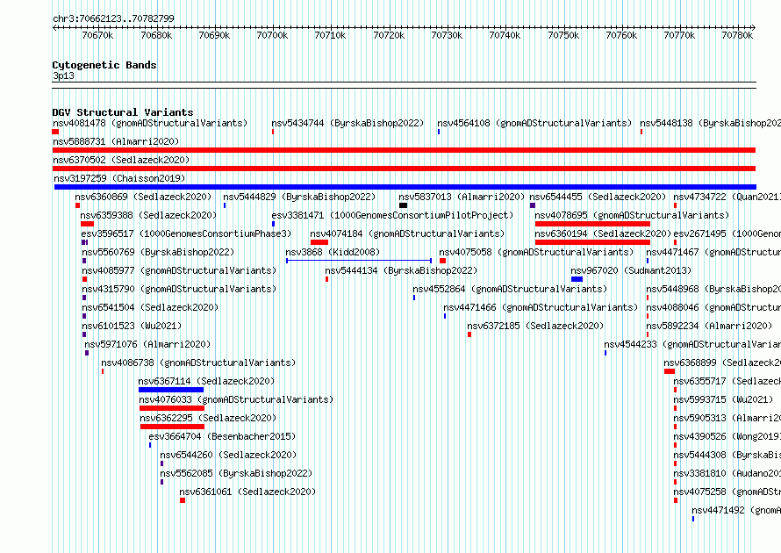
Task: Select the red bar under nsv4076033
Action: click(172, 408)
